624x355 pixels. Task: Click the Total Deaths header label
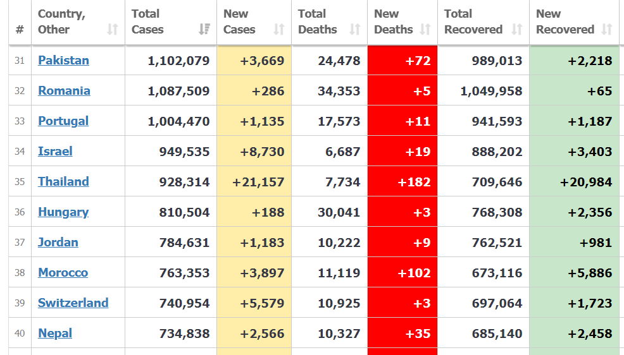pyautogui.click(x=318, y=21)
